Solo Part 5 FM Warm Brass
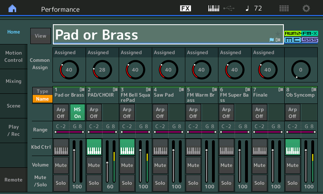 point(193,183)
